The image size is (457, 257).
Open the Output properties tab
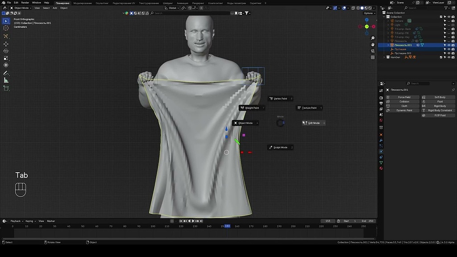(381, 104)
